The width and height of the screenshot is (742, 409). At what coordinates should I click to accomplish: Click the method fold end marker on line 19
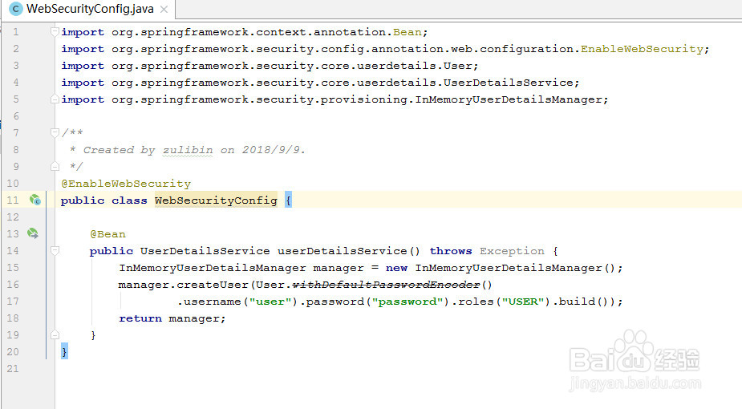tap(55, 334)
